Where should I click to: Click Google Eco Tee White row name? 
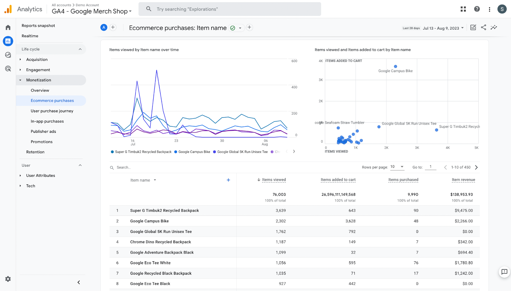(x=150, y=263)
